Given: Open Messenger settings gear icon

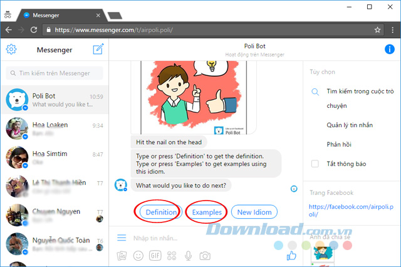Looking at the screenshot, I should point(11,50).
